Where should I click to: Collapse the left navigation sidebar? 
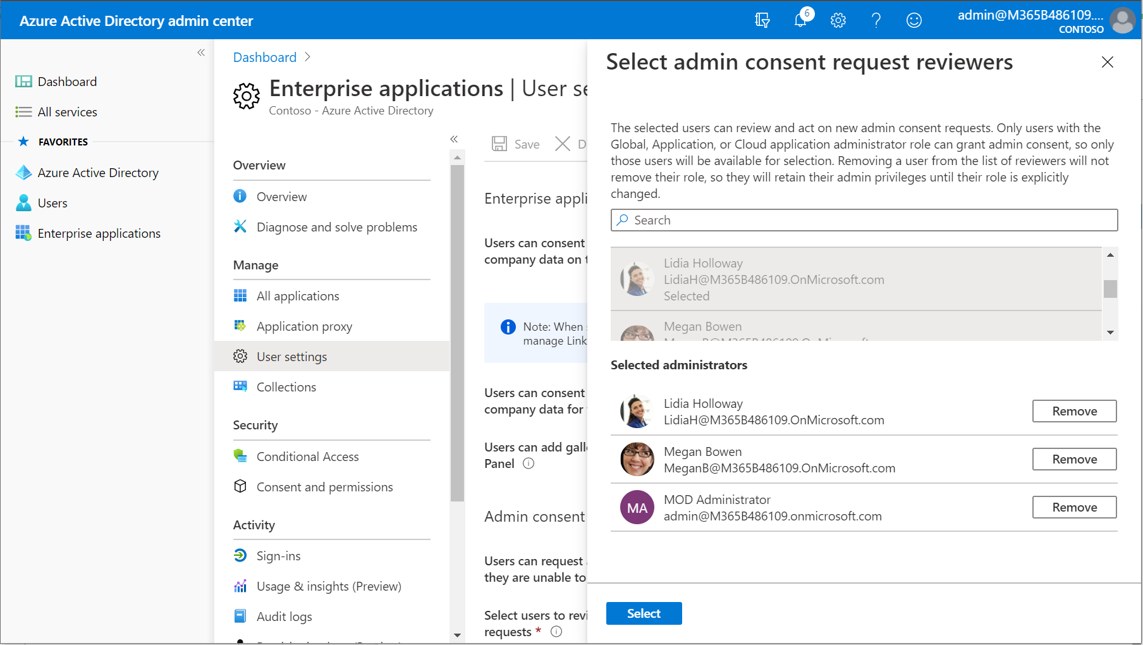point(201,52)
